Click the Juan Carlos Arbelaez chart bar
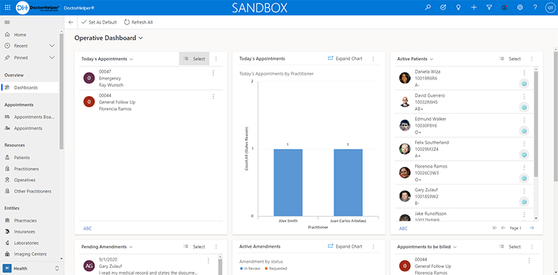 [348, 182]
